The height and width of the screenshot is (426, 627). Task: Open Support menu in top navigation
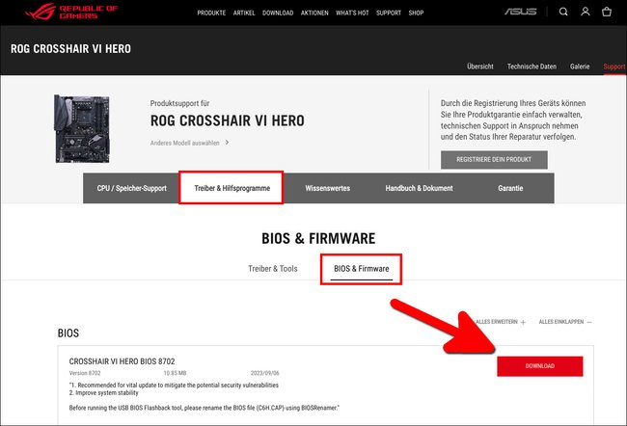(389, 13)
